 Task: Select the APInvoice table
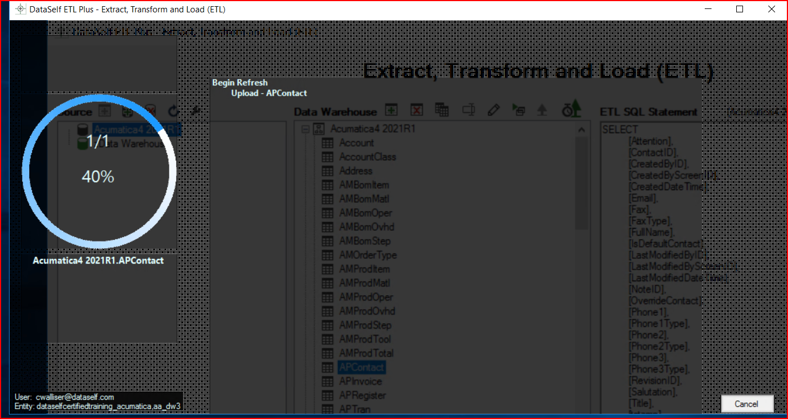pos(360,381)
